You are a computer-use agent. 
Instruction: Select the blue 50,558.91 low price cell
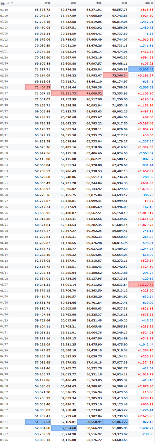[90, 422]
